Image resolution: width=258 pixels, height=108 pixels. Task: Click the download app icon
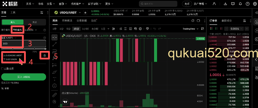pyautogui.click(x=225, y=4)
